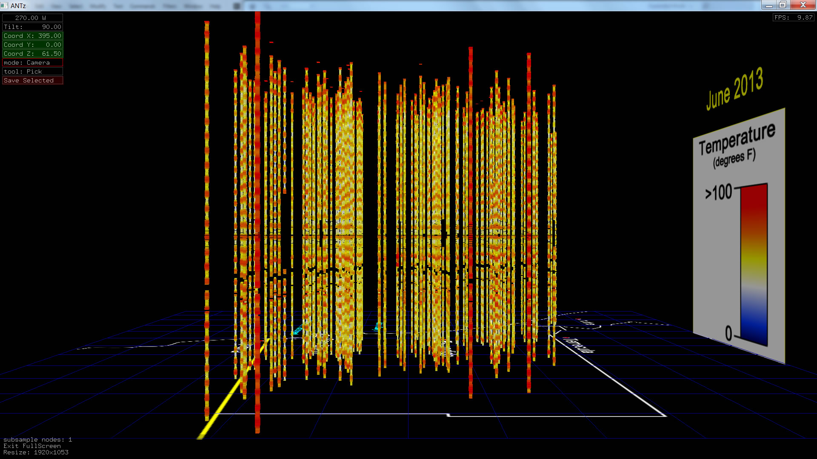Toggle the mode: Camera indicator
Viewport: 817px width, 459px height.
click(x=32, y=62)
